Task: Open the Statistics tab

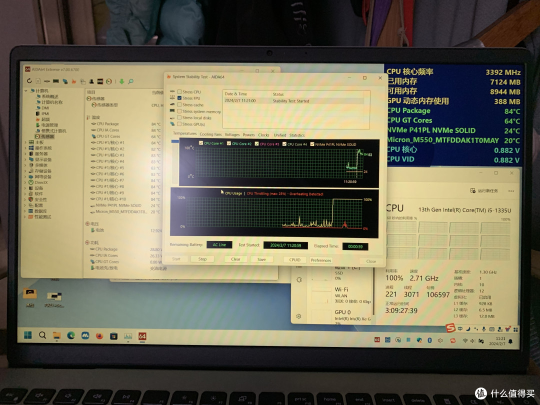Action: point(296,135)
